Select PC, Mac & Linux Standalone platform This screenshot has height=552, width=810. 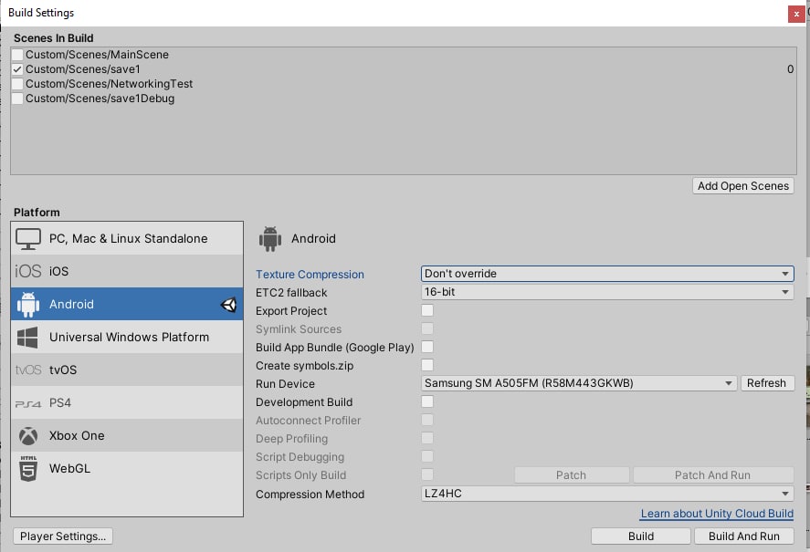click(x=127, y=238)
